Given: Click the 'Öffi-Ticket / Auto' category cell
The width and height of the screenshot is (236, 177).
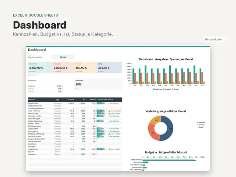Looking at the screenshot, I should [x=34, y=126].
